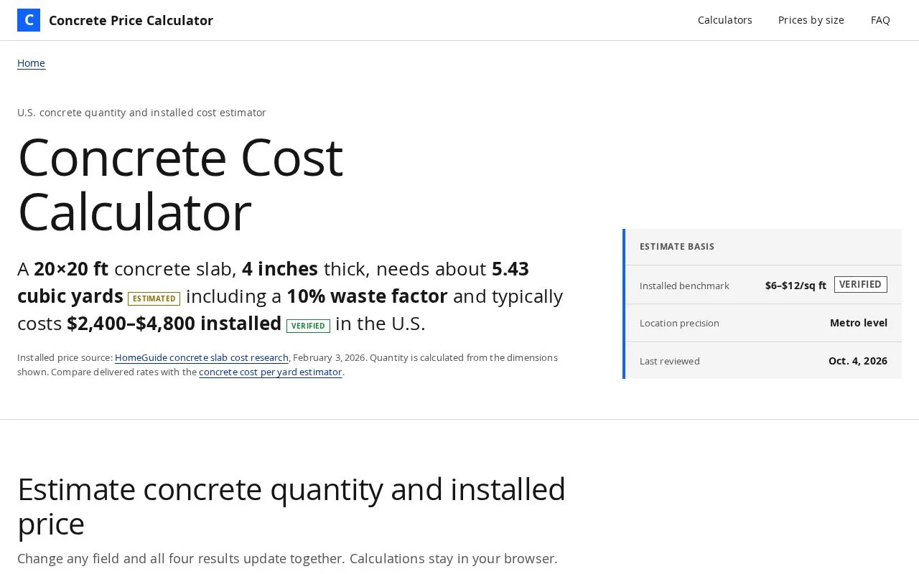Click the 'Change any field' description line

pyautogui.click(x=287, y=558)
